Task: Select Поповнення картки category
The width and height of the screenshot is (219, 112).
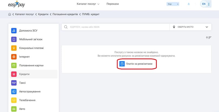Action: point(34,65)
